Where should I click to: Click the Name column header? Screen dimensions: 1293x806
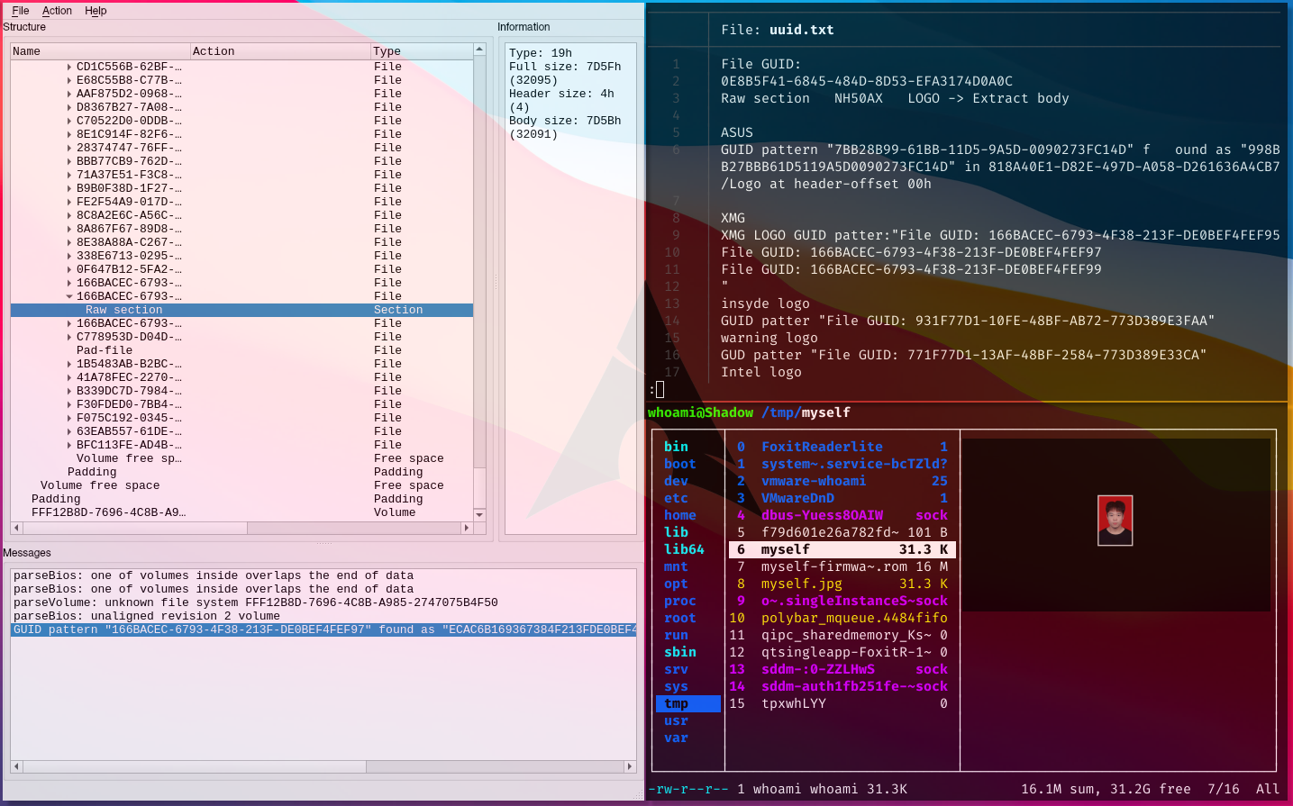coord(27,51)
